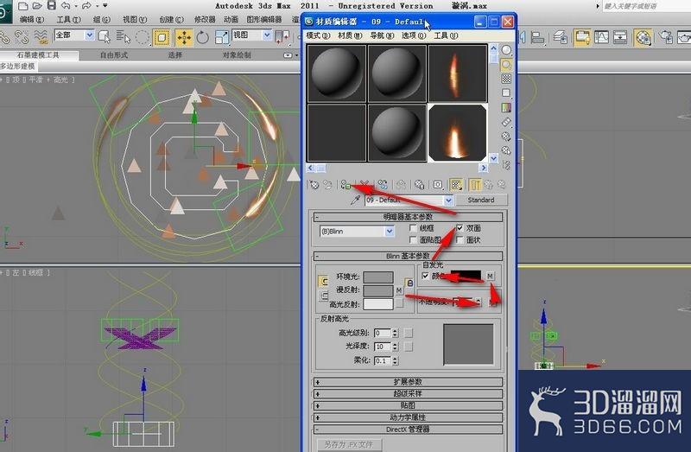
Task: Click the Undo arrow icon
Action: tap(66, 6)
